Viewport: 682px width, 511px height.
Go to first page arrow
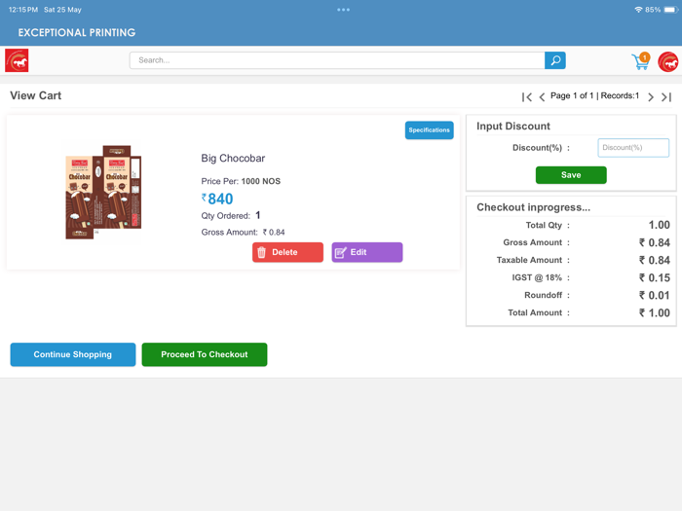coord(527,97)
